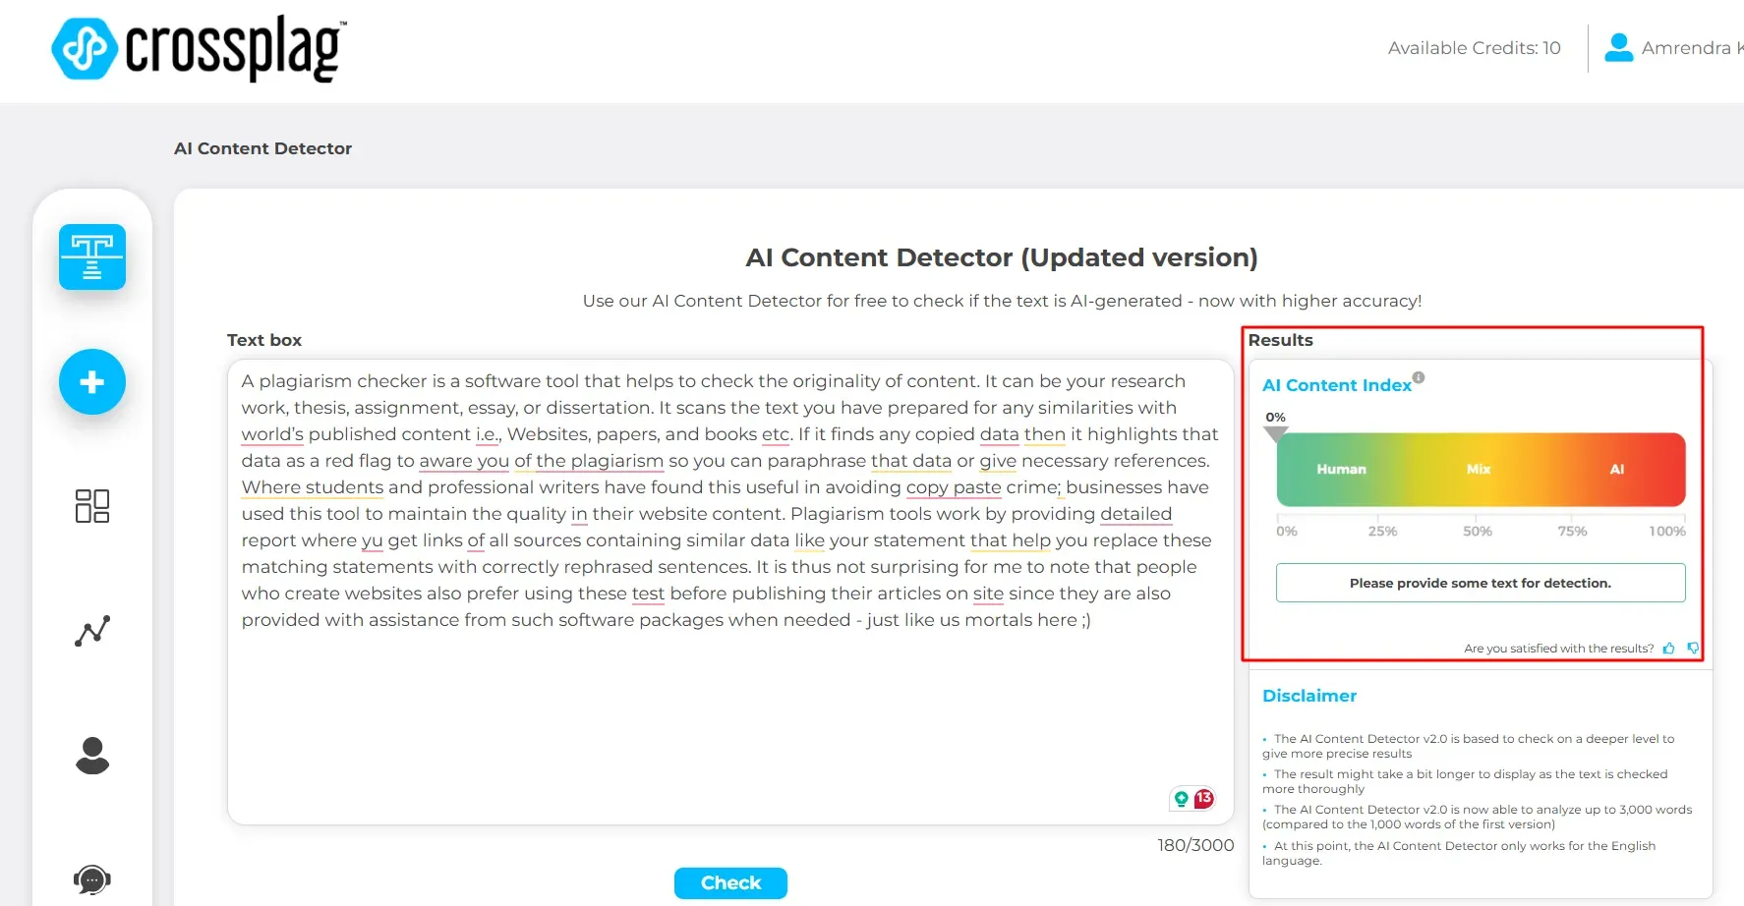
Task: Click the 0% gauge pointer marker
Action: pos(1276,434)
